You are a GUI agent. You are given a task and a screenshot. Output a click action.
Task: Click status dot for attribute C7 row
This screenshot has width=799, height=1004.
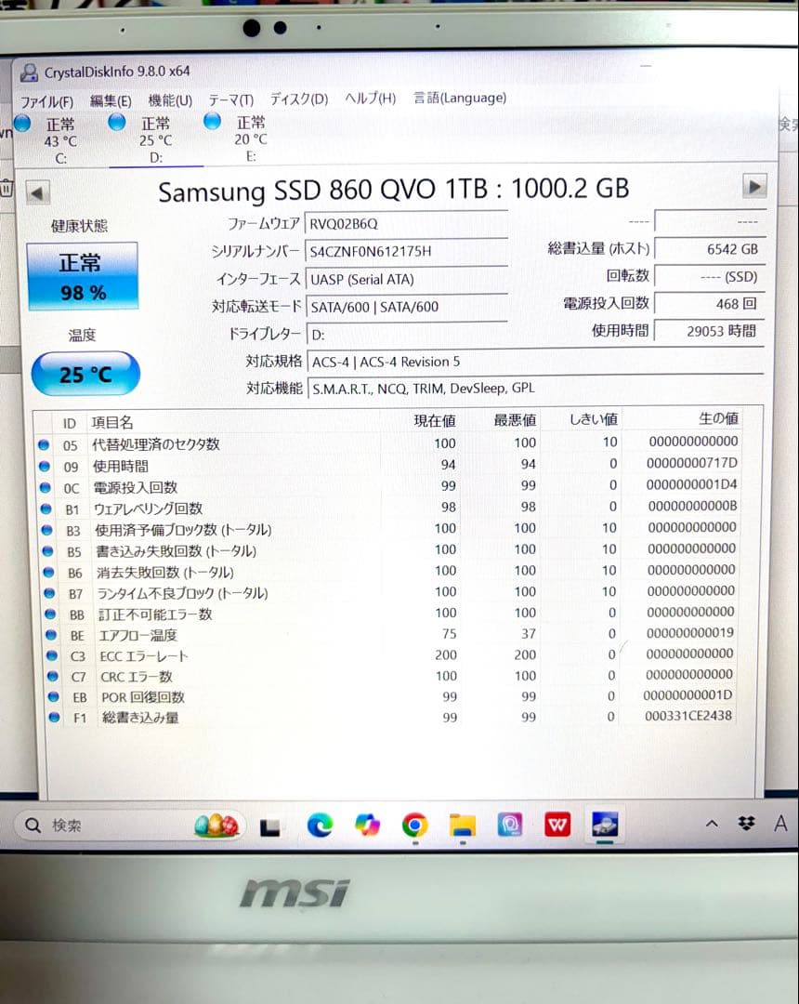52,676
